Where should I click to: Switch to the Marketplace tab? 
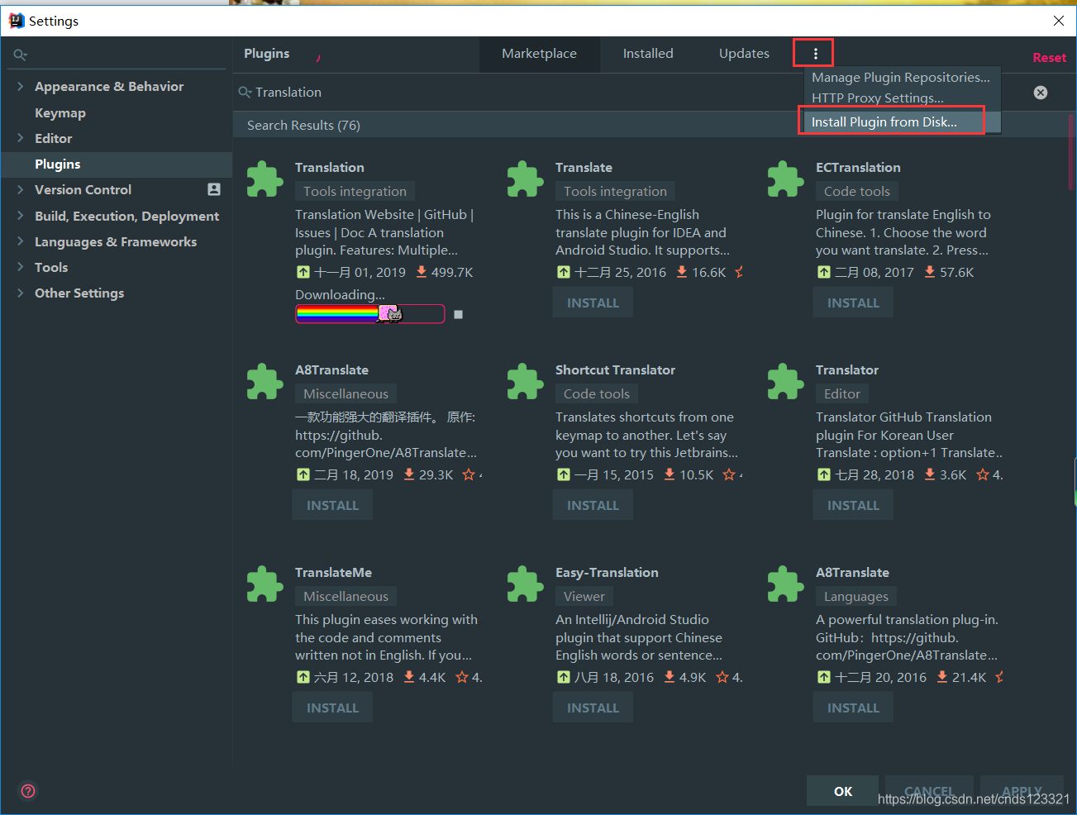tap(539, 54)
